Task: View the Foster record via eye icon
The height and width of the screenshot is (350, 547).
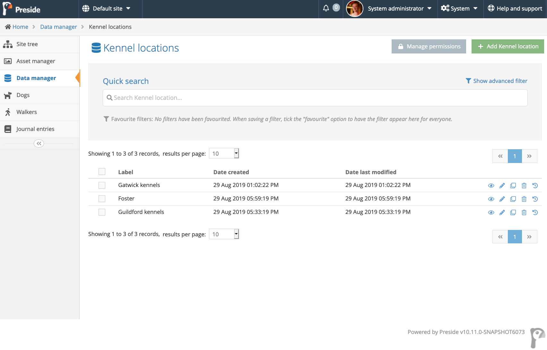Action: 491,199
